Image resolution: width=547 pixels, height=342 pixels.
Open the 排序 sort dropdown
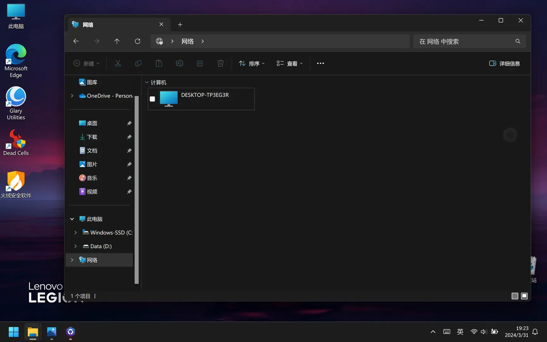point(252,64)
